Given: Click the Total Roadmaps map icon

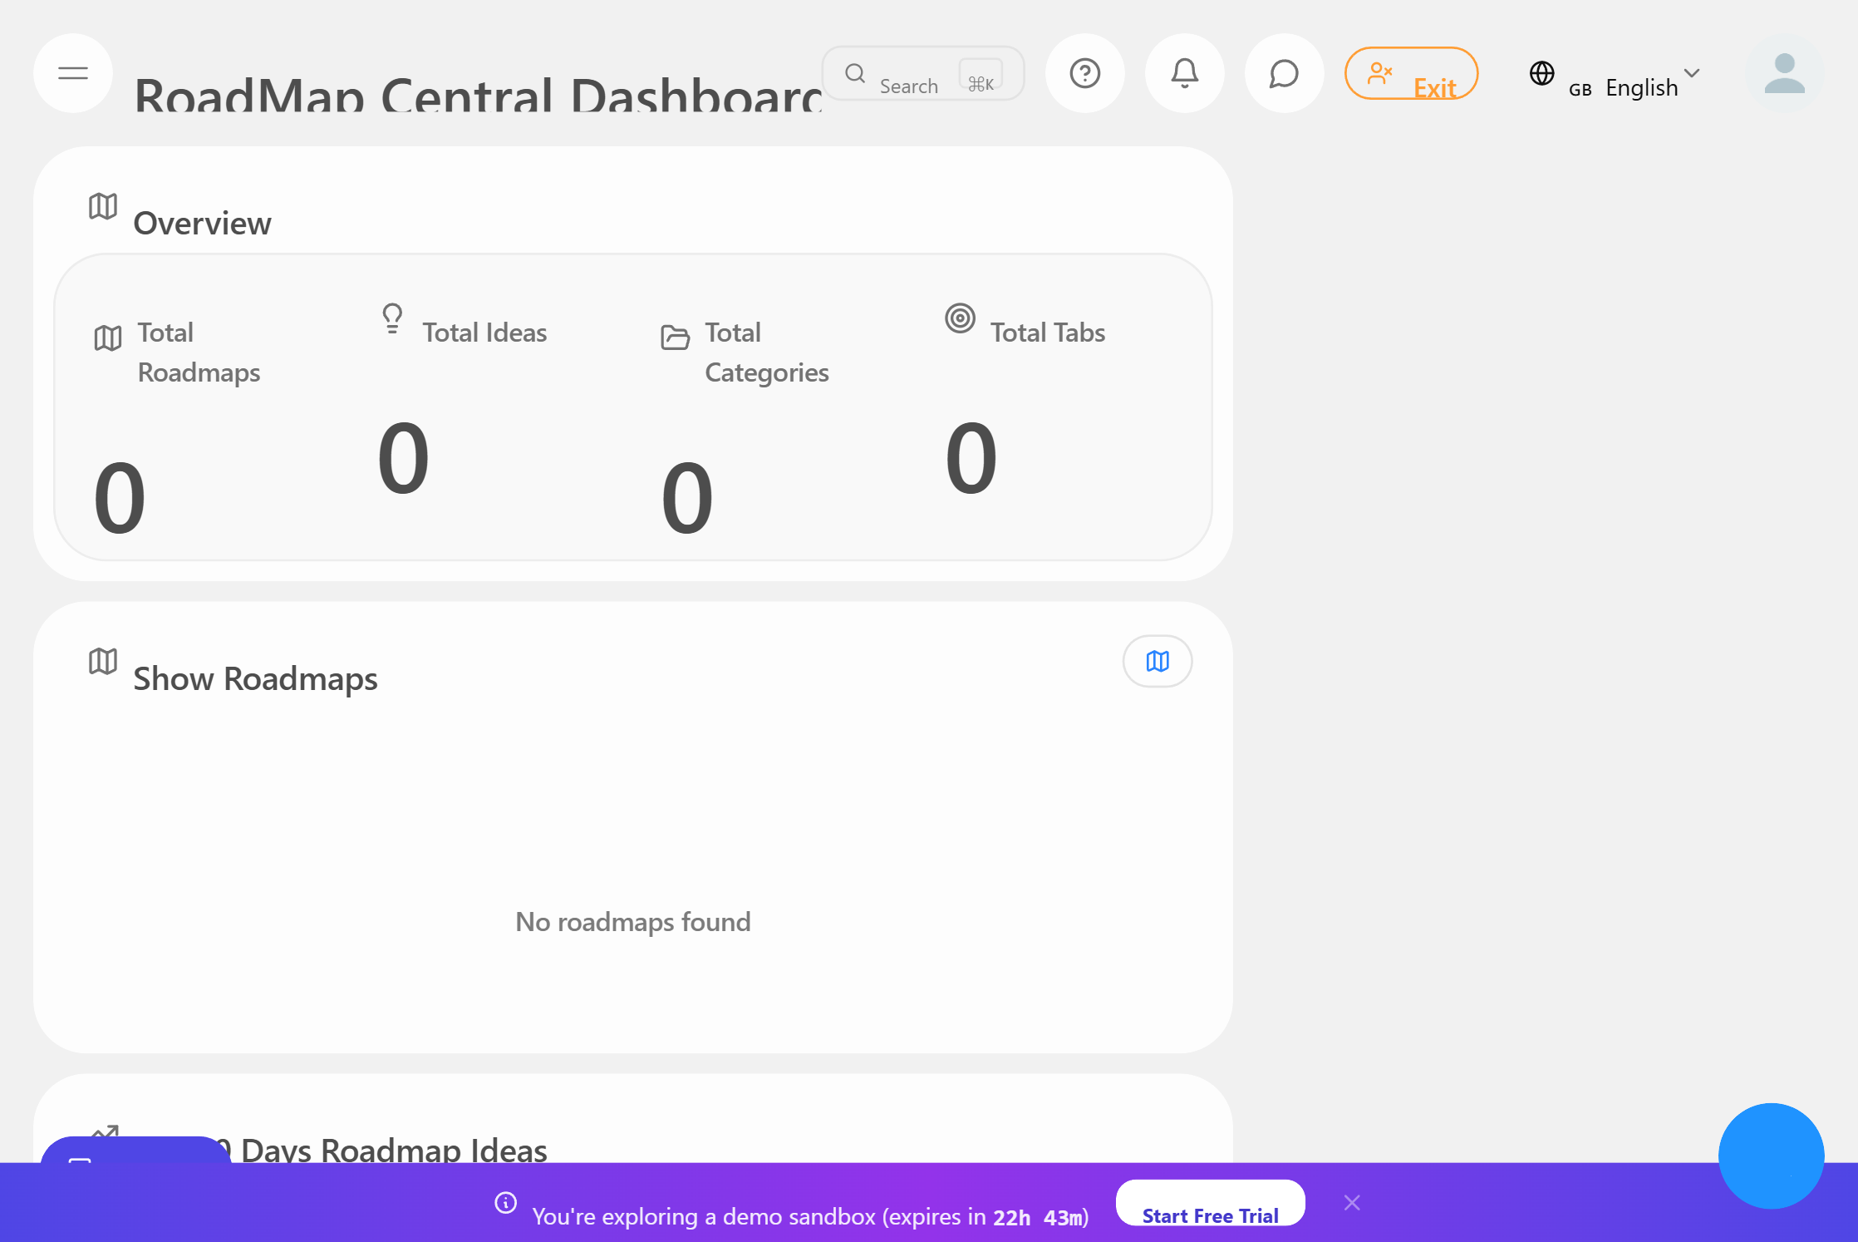Looking at the screenshot, I should [107, 338].
